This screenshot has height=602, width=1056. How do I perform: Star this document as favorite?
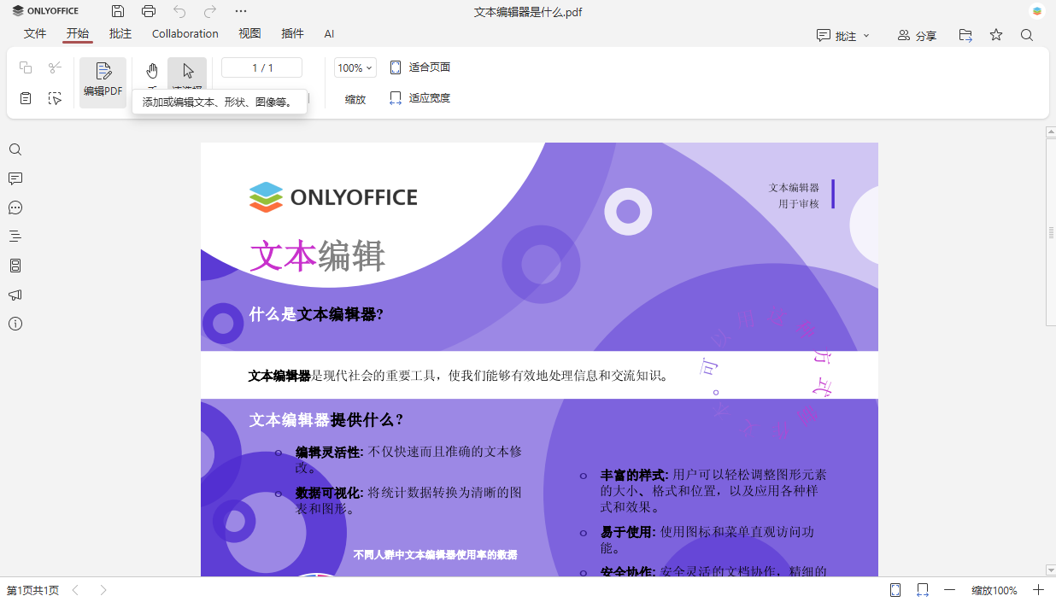pos(996,33)
